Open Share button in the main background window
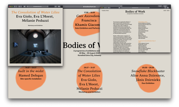The image size is (179, 107). (160, 6)
